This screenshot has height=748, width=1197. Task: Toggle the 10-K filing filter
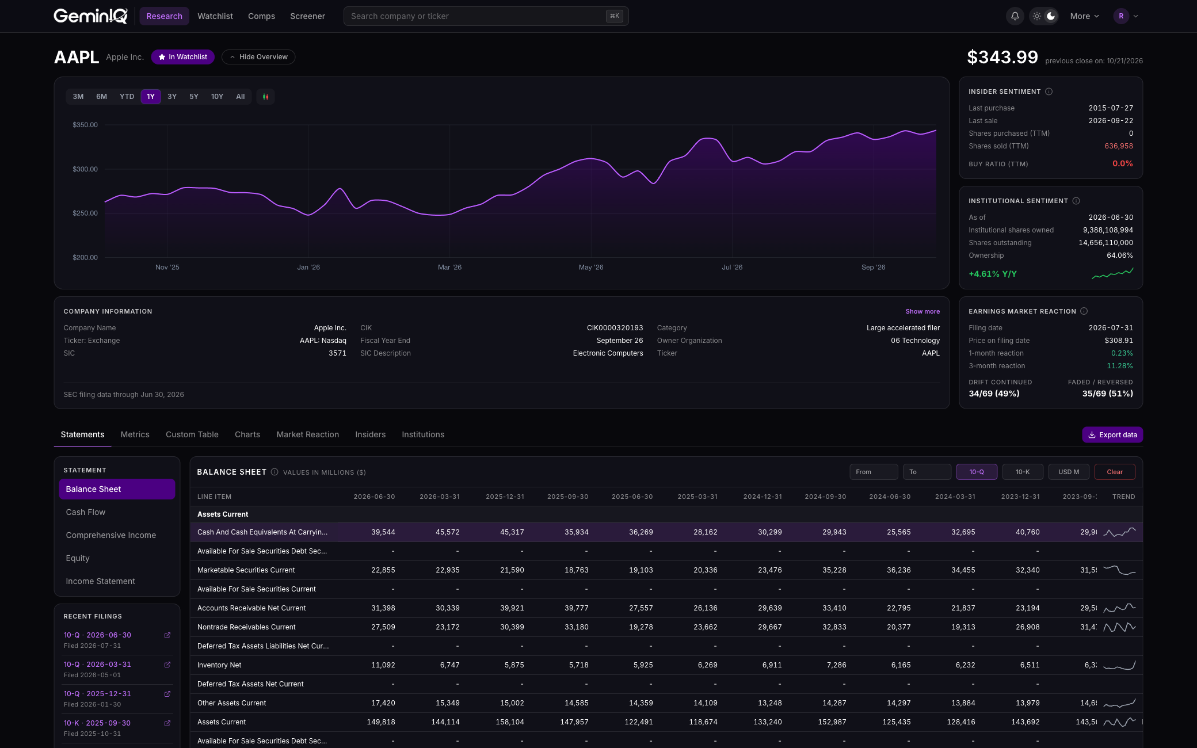tap(1023, 472)
